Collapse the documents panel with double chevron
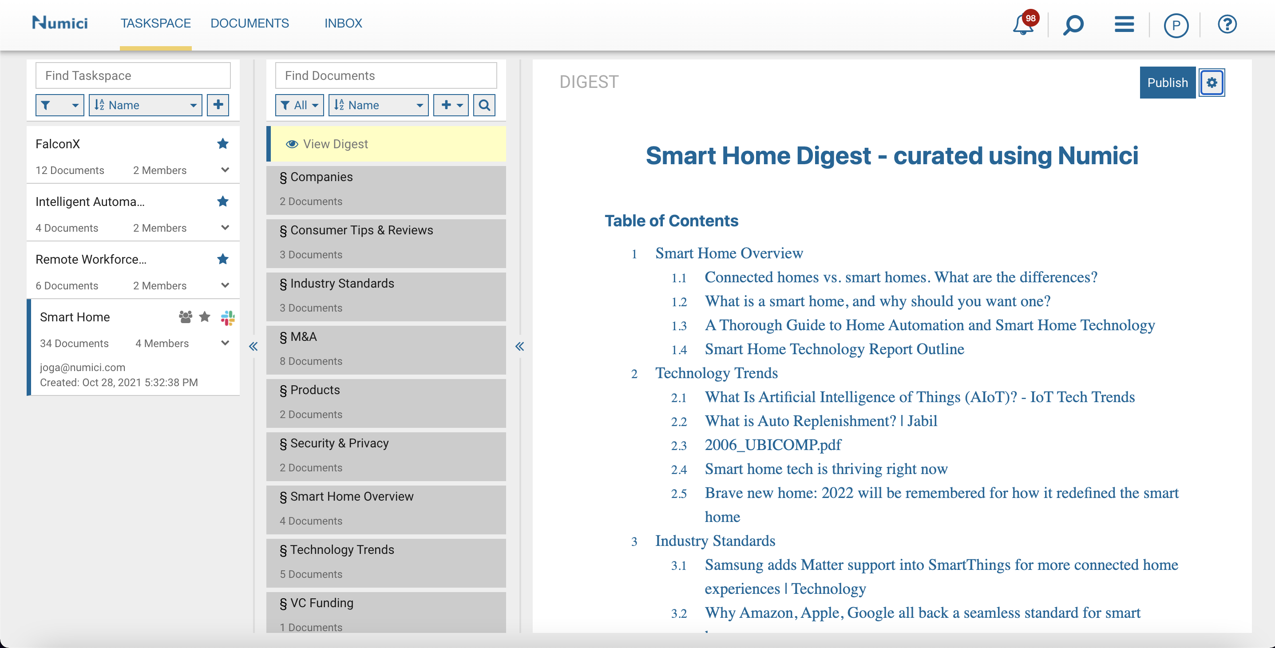1275x648 pixels. (519, 346)
